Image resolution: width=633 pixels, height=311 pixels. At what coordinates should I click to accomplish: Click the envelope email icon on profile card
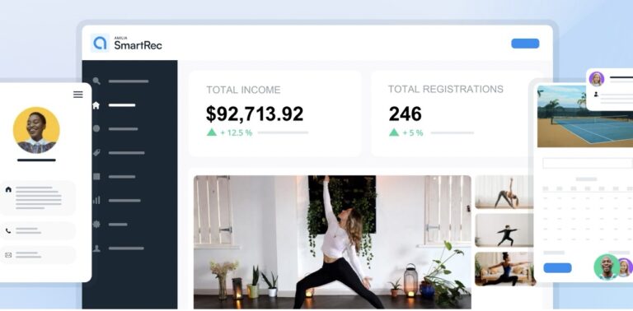point(8,255)
